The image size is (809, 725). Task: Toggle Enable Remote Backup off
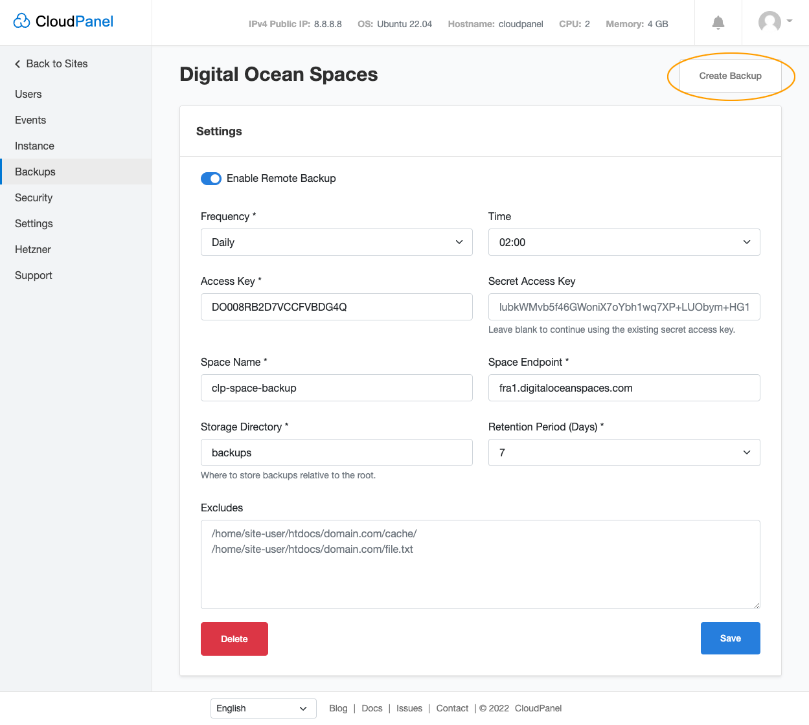click(x=211, y=178)
